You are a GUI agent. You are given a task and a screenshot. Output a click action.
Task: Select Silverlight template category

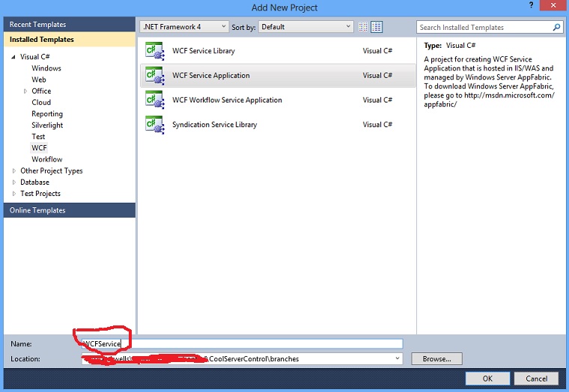click(47, 125)
